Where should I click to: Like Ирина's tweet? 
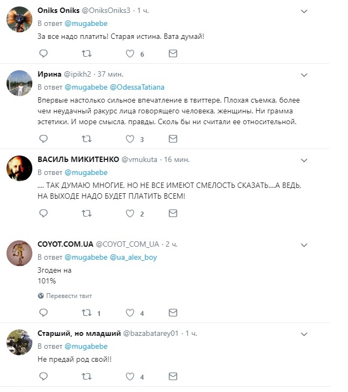pos(129,139)
